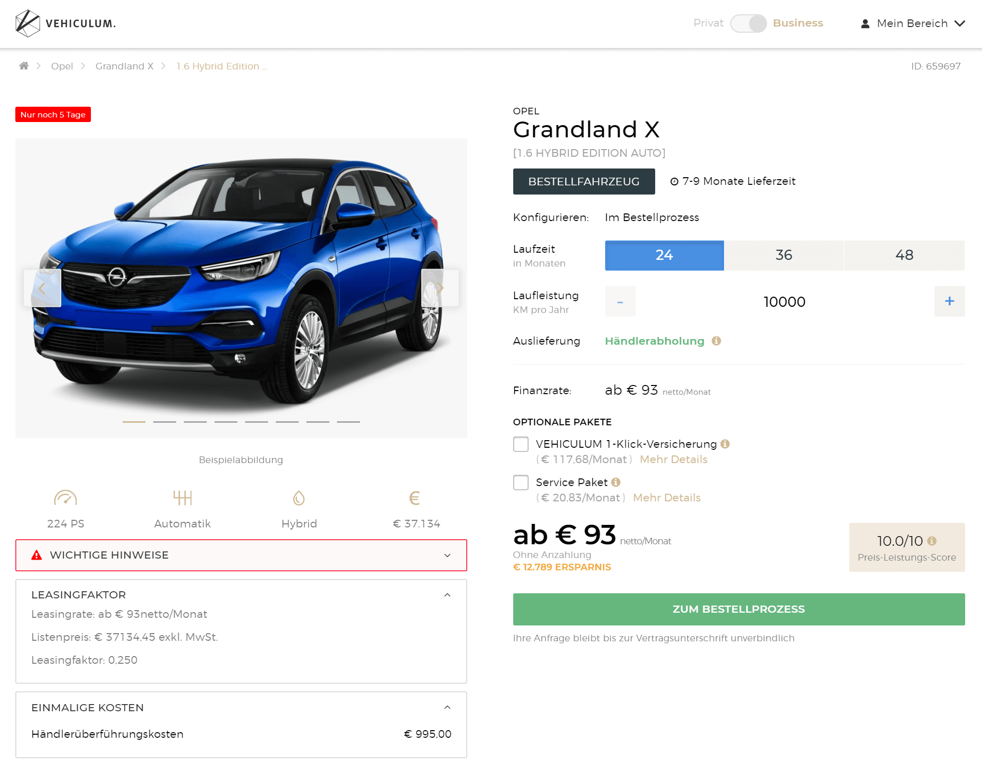Open the Opel breadcrumb link

coord(62,66)
